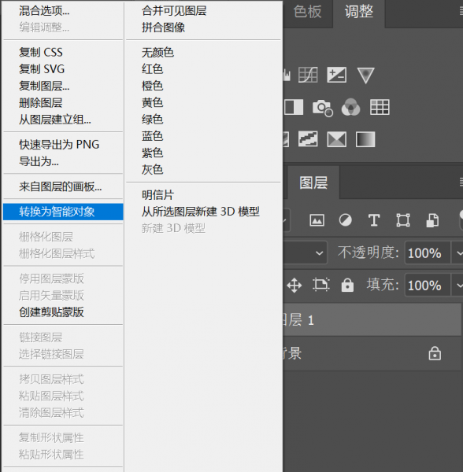The height and width of the screenshot is (472, 463).
Task: Add a Color Lookup grid adjustment
Action: 380,107
